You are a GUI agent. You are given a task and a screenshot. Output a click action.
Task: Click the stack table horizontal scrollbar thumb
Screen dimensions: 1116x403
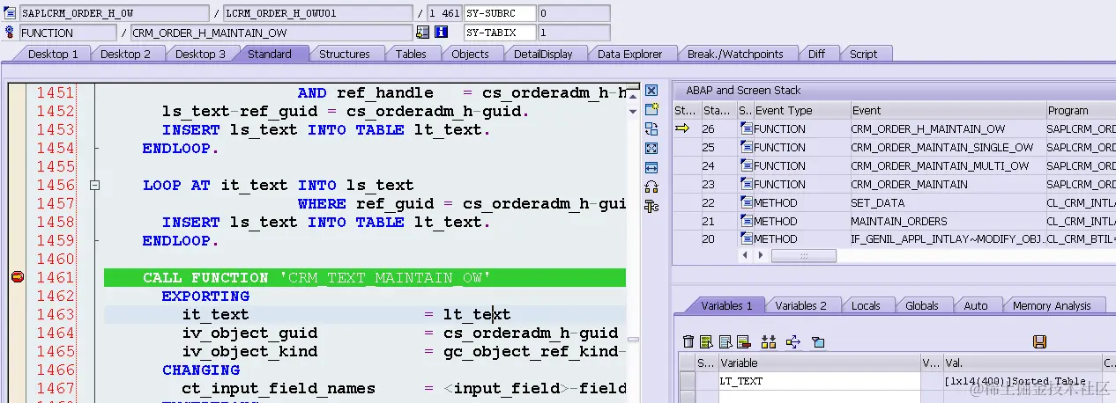[x=803, y=255]
